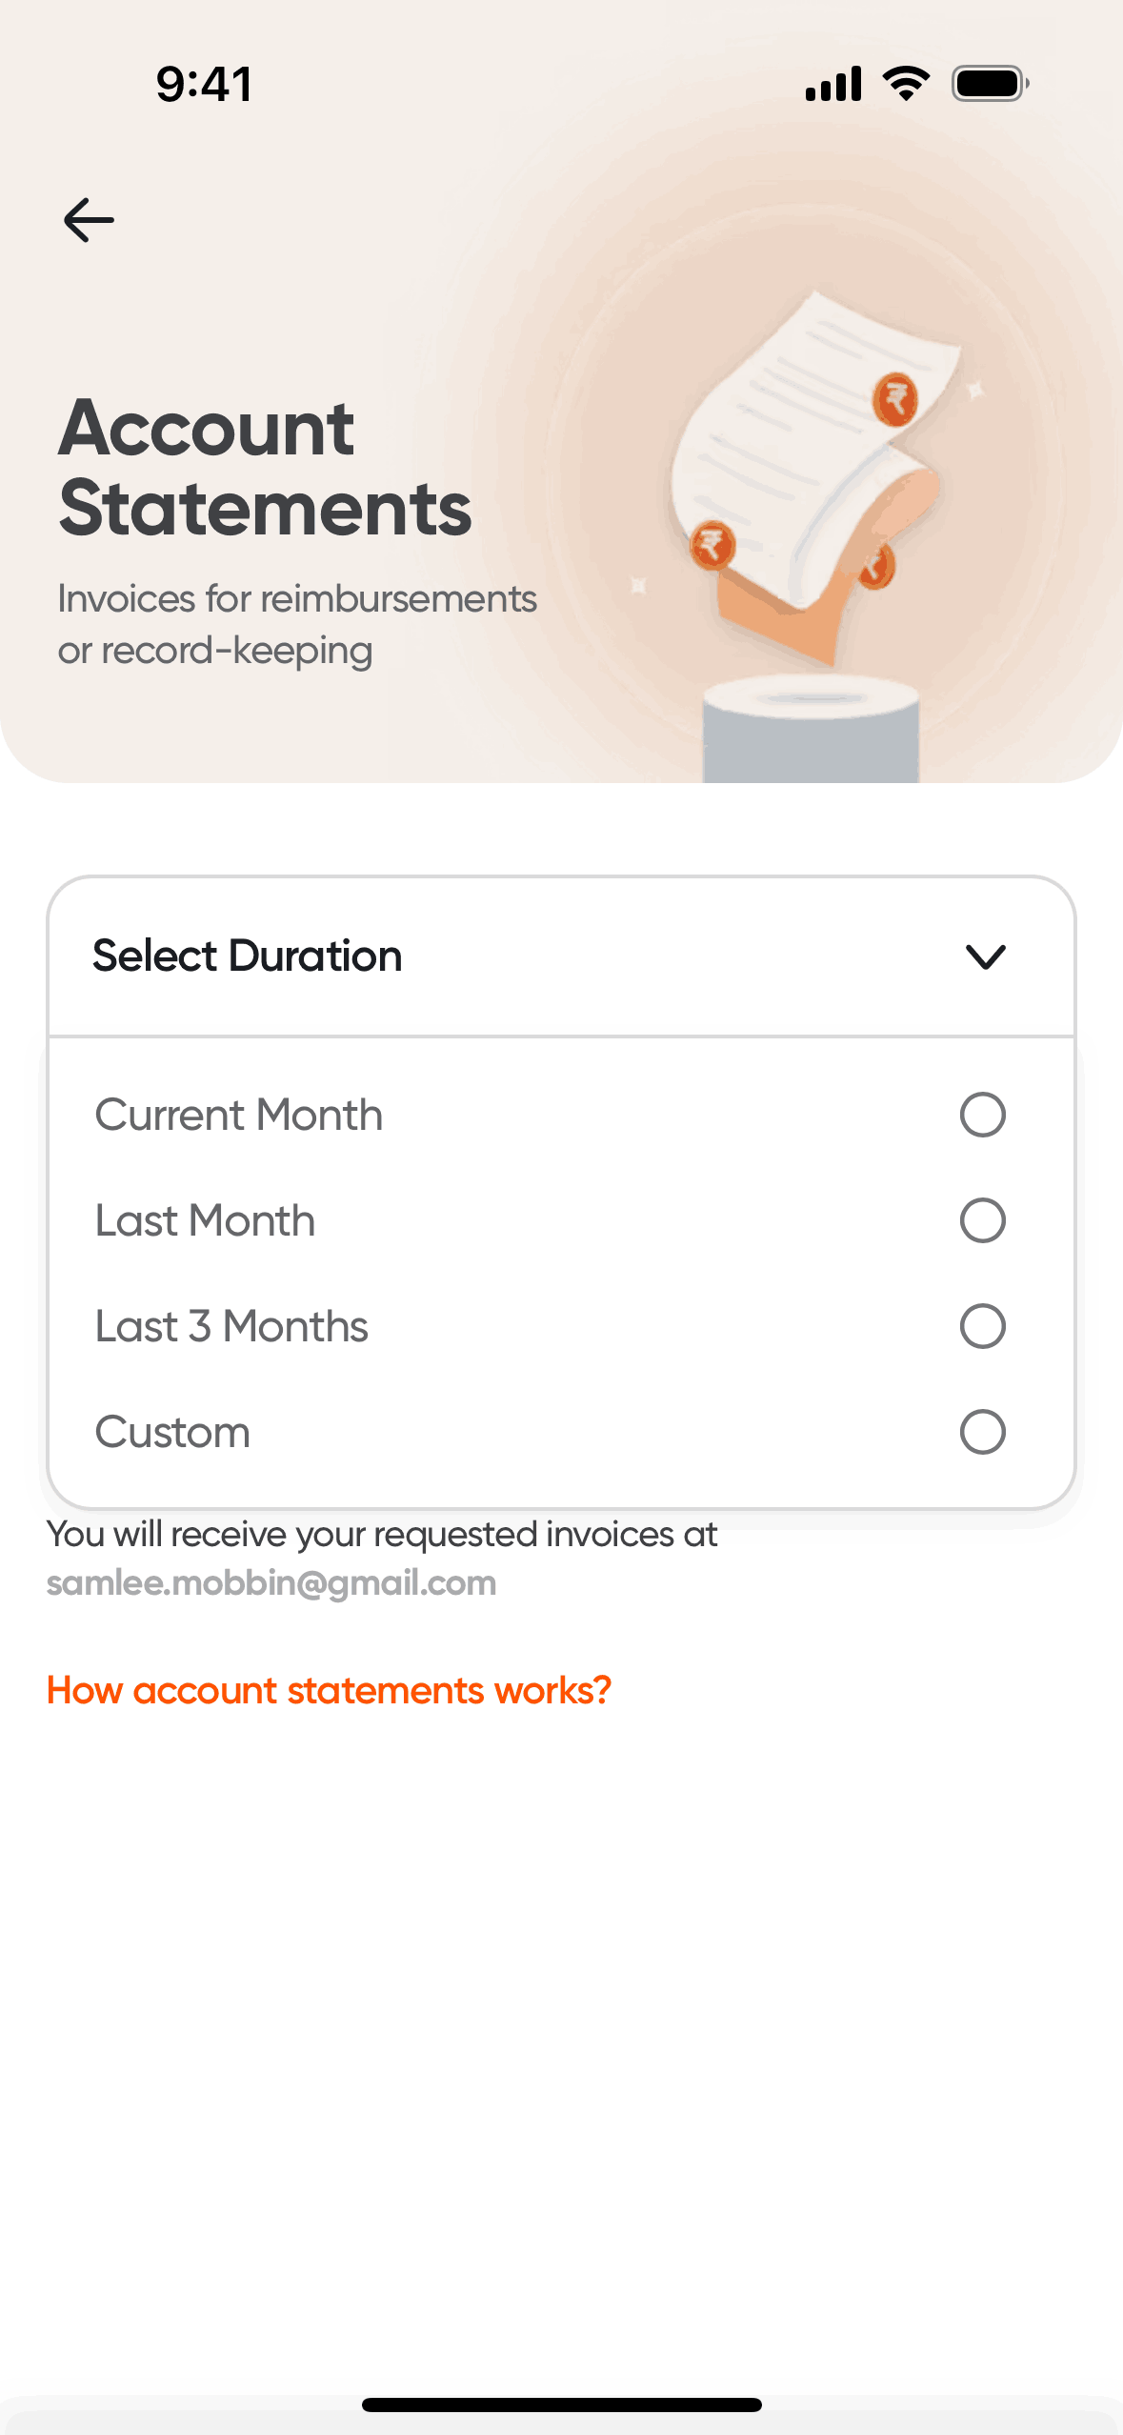
Task: Tap the cellular signal bars icon
Action: click(x=833, y=84)
